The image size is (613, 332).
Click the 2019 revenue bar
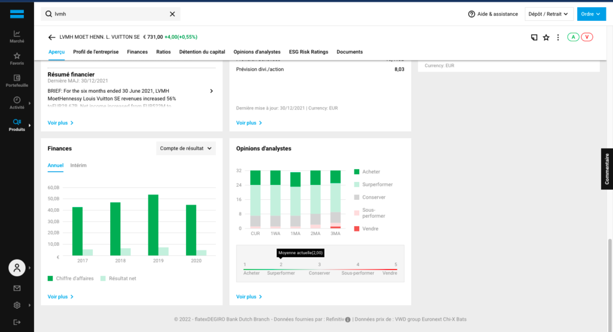click(153, 225)
